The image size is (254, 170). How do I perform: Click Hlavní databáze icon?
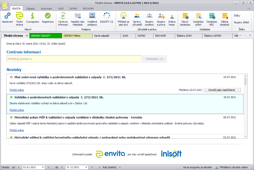[185, 16]
